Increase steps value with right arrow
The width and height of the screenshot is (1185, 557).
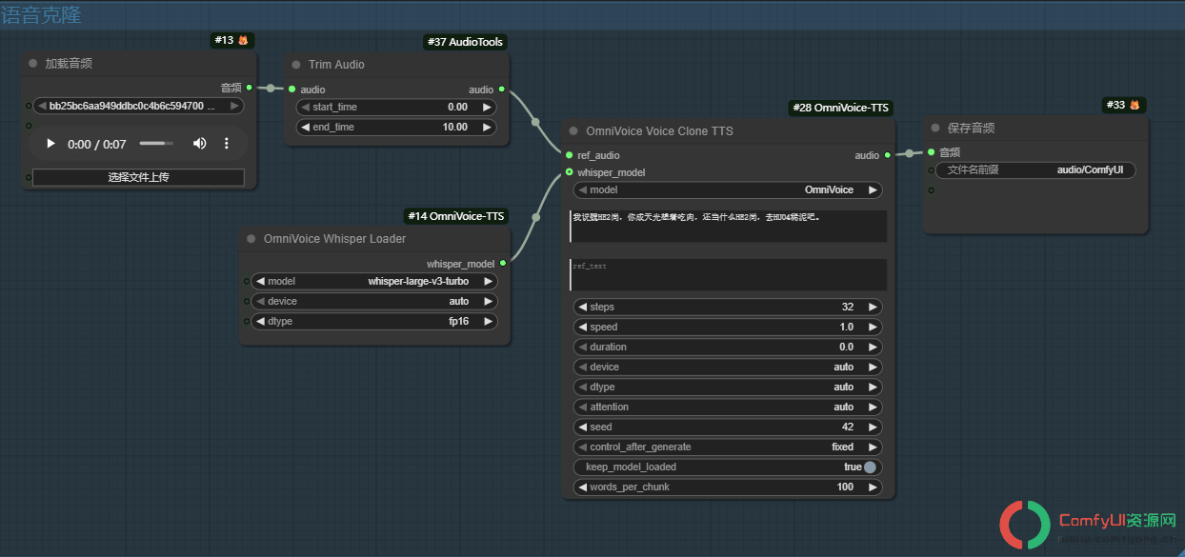click(x=873, y=308)
